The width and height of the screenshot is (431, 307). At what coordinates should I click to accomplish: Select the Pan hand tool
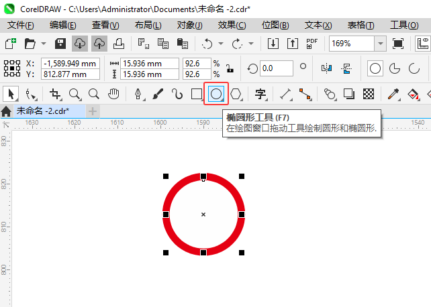point(113,94)
